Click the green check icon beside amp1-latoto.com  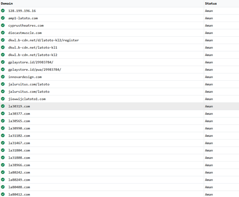pyautogui.click(x=3, y=18)
